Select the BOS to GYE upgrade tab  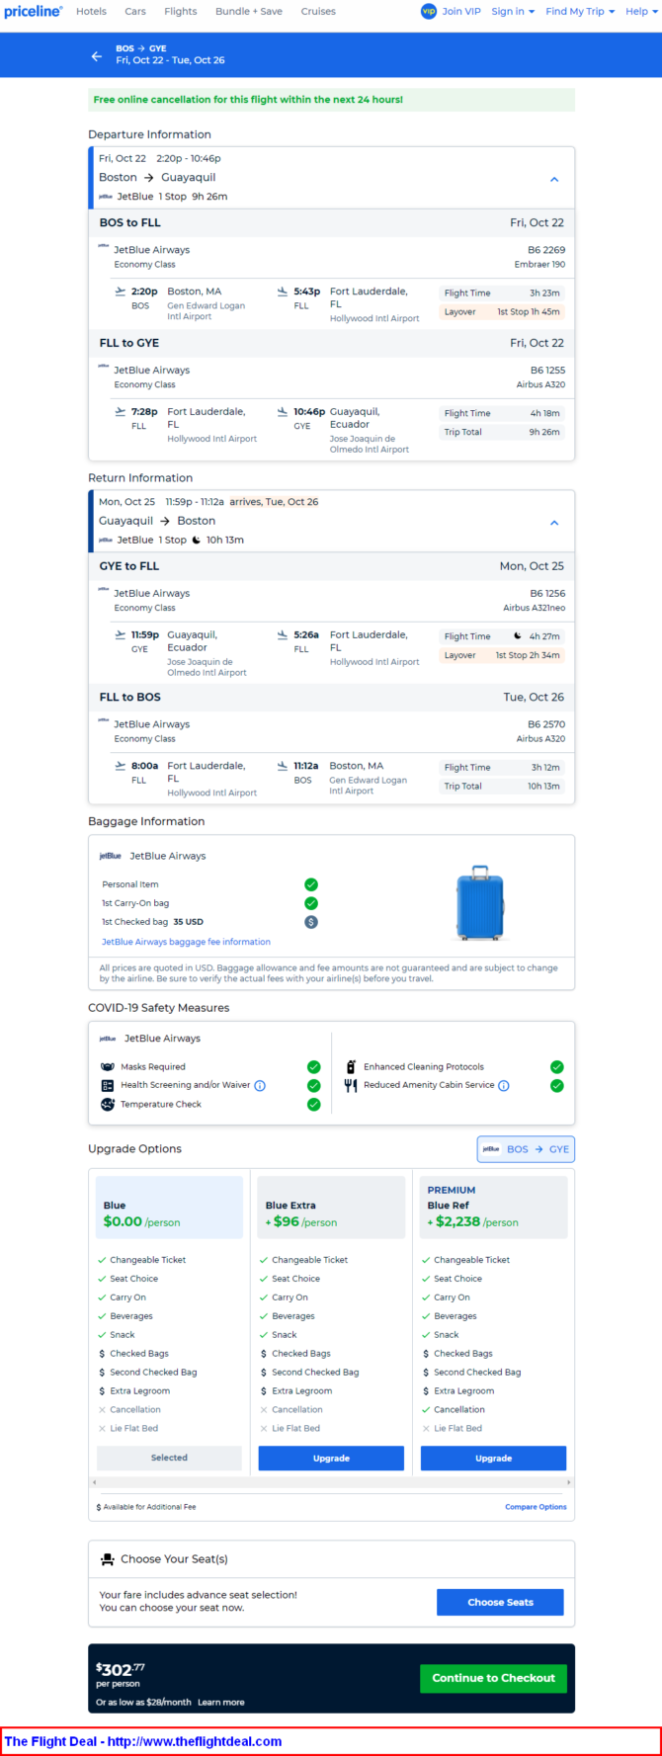coord(526,1149)
